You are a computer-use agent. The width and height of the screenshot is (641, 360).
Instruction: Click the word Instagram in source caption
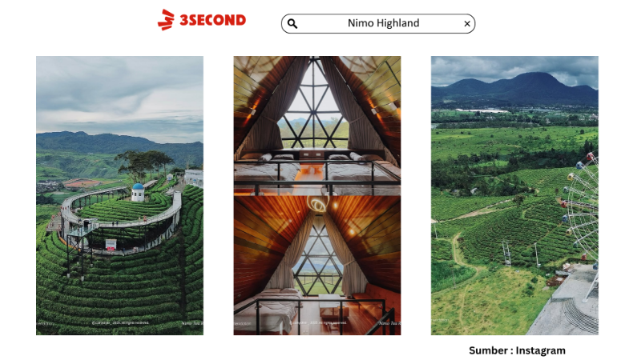point(540,350)
